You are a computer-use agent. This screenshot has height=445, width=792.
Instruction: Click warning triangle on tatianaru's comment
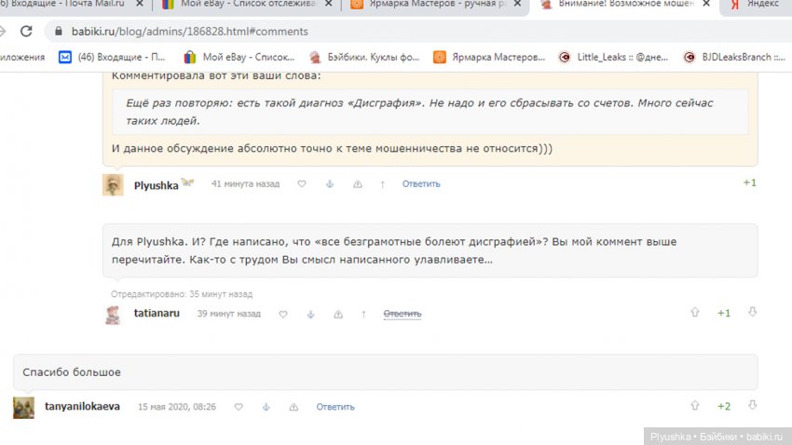[x=337, y=315]
